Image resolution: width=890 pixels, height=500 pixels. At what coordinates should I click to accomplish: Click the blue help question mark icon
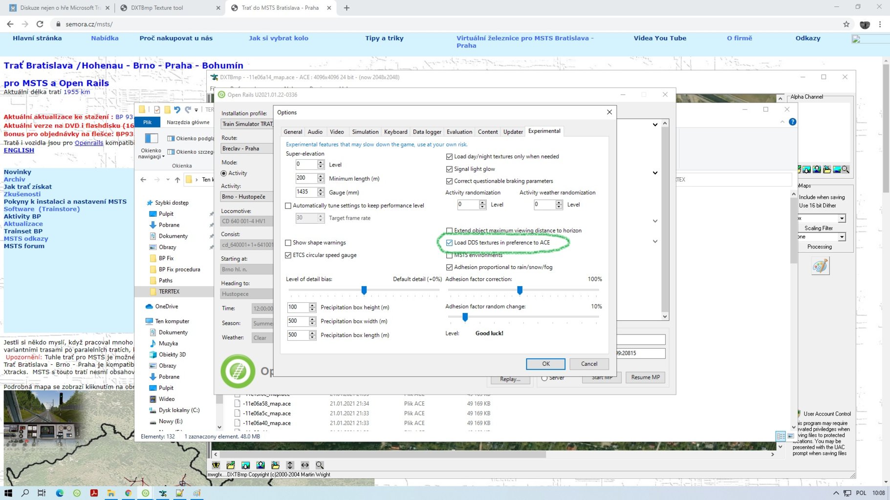793,122
